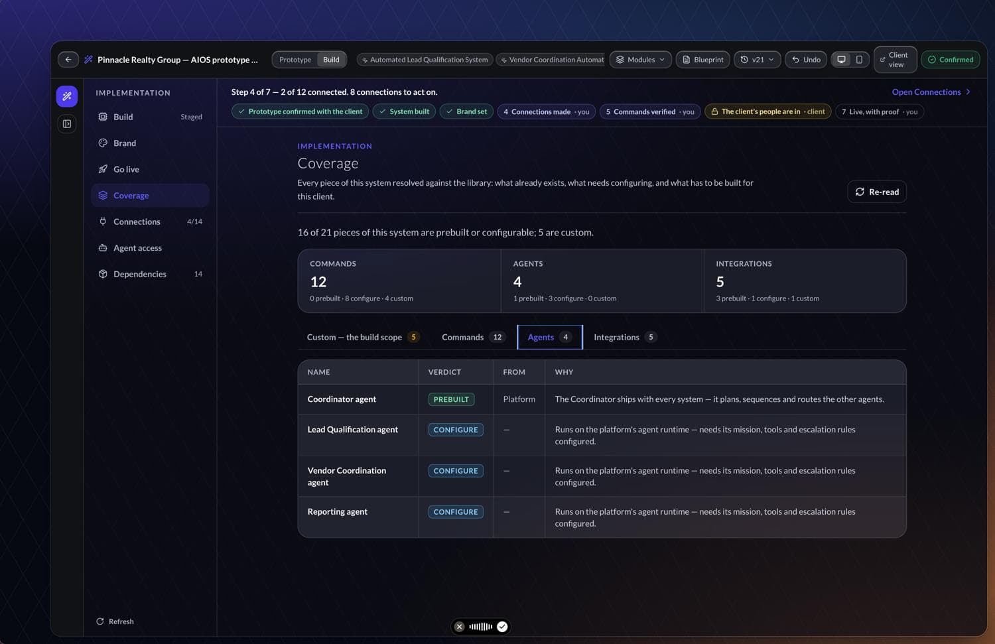Click the Refresh circular arrow icon
Screen dimensions: 995x644
pos(100,621)
